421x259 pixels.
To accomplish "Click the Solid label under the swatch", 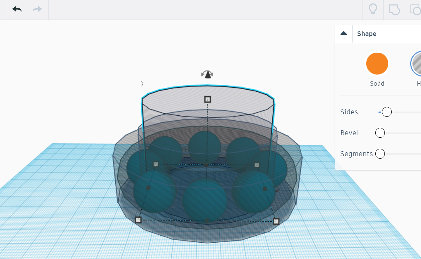I will tap(377, 83).
